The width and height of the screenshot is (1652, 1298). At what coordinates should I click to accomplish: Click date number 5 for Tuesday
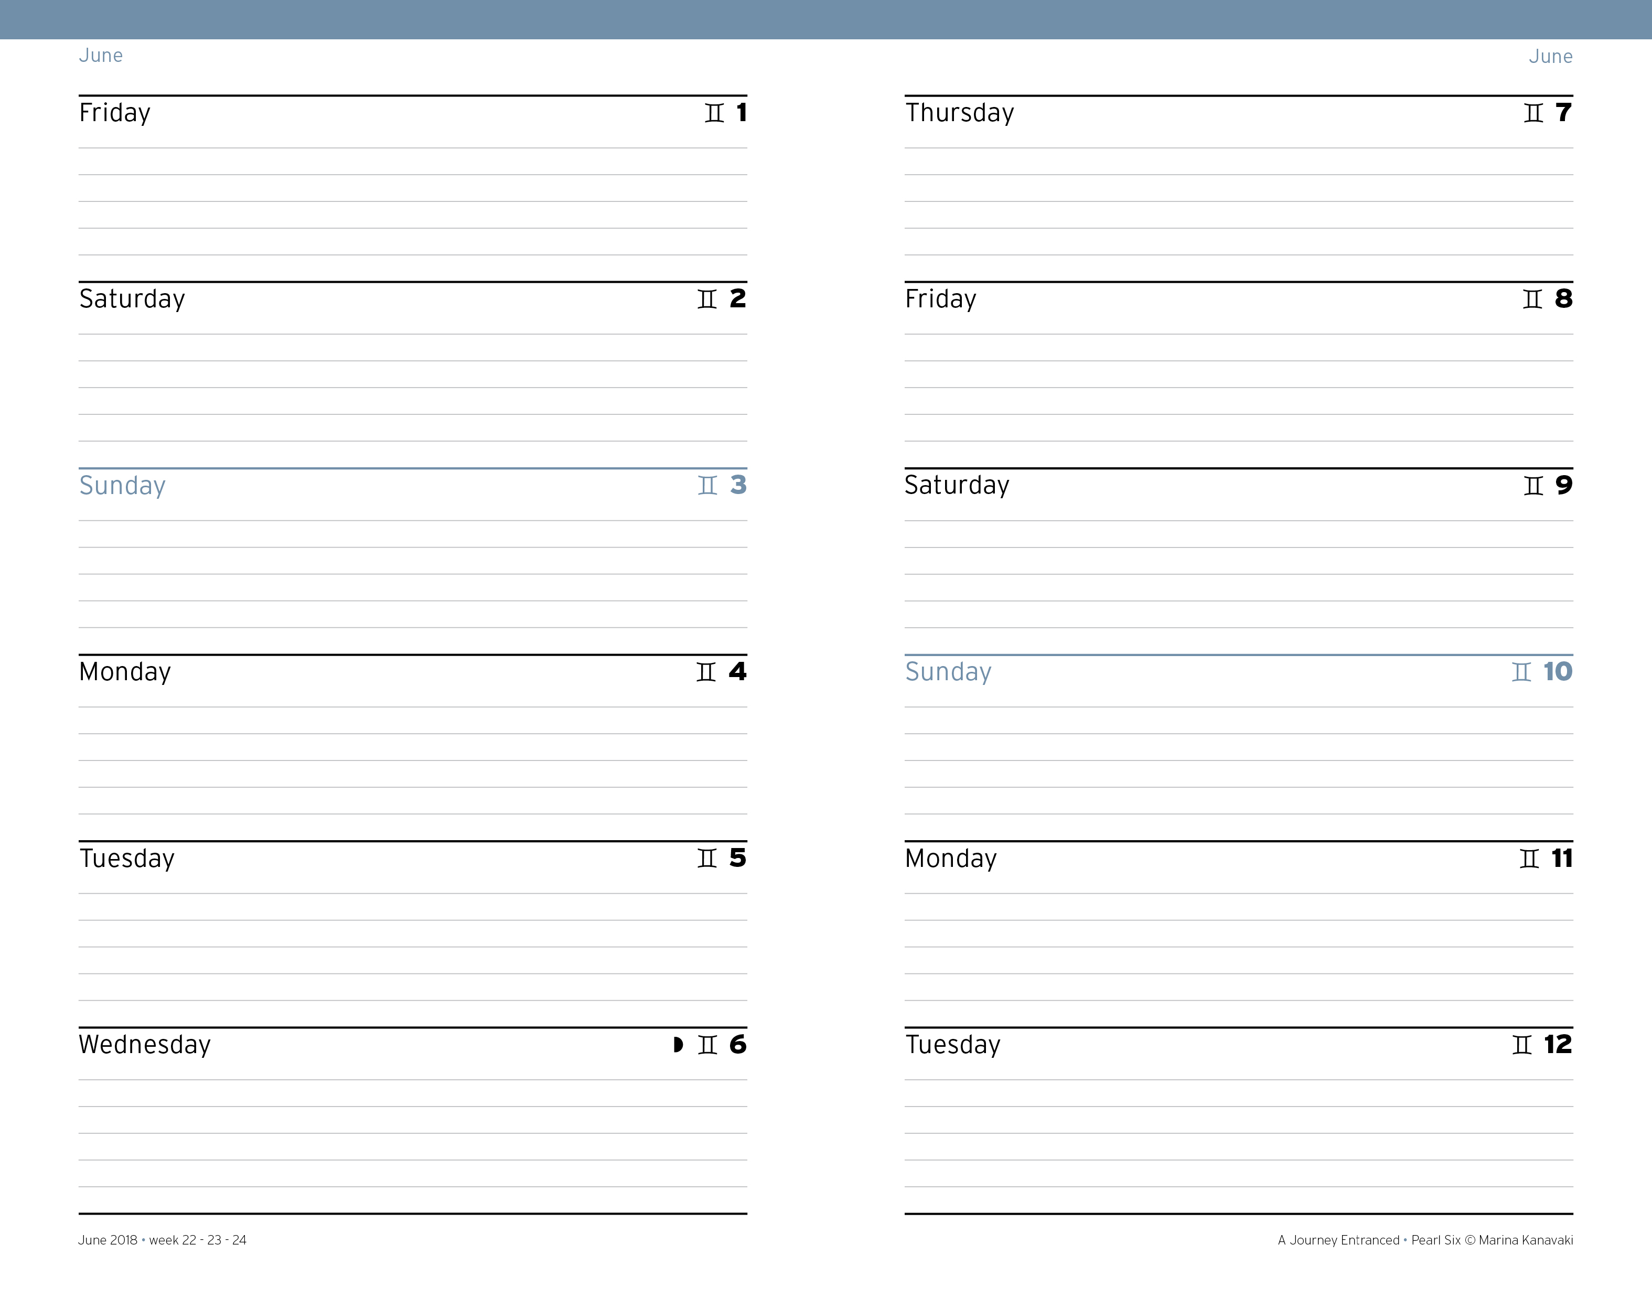[737, 858]
